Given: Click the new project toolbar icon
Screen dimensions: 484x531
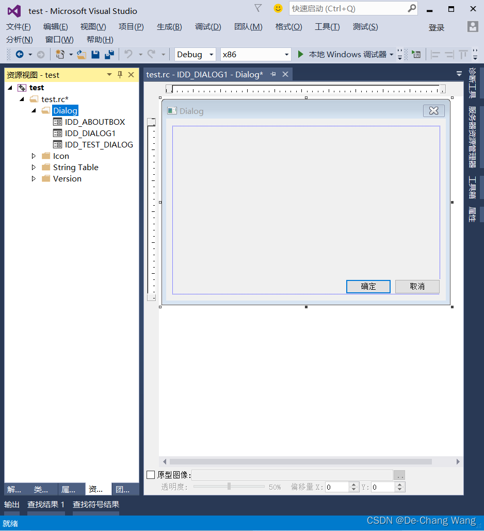Looking at the screenshot, I should click(x=60, y=54).
